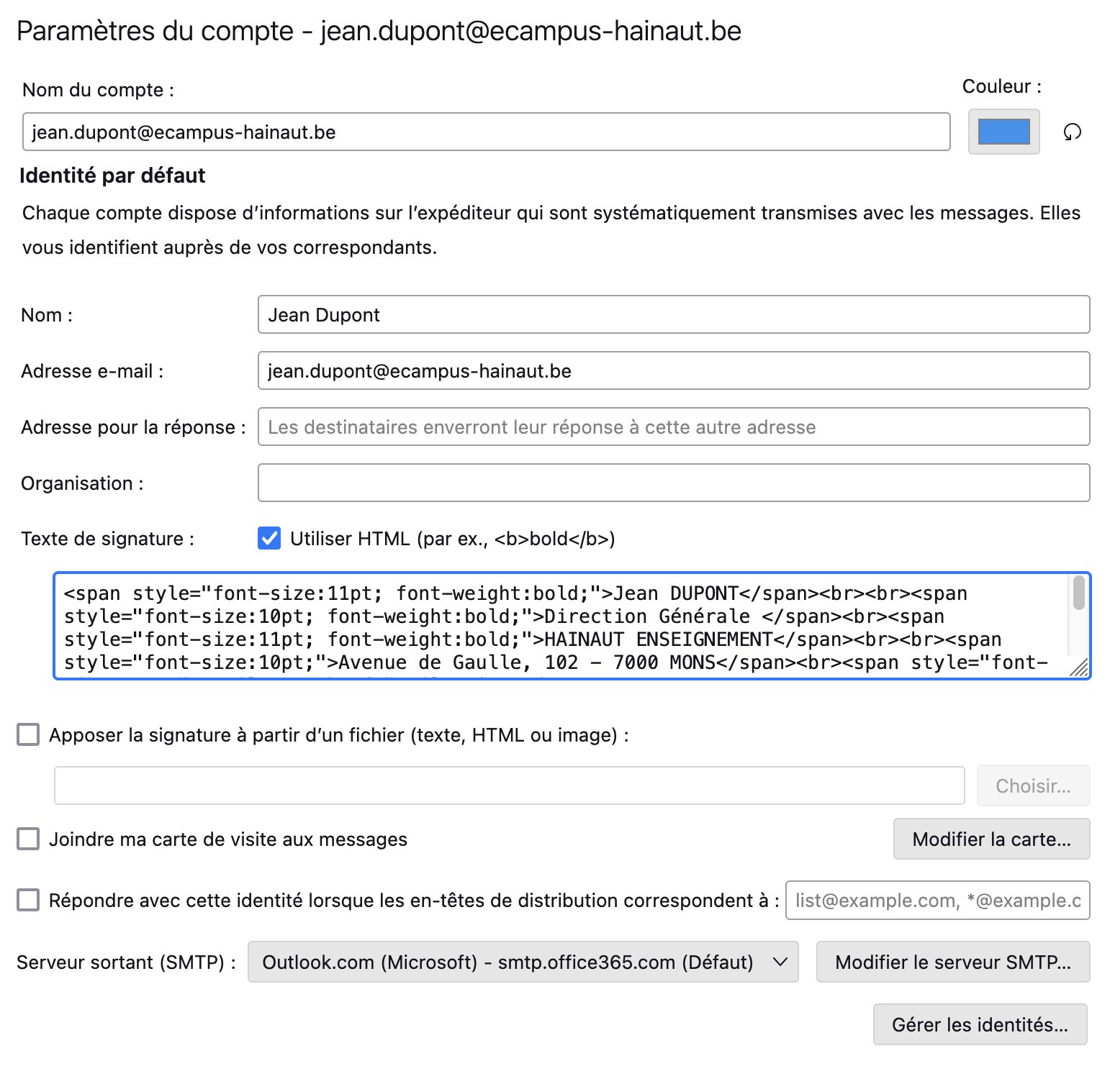Grab the signature box resize handle
This screenshot has height=1066, width=1110.
tap(1080, 669)
